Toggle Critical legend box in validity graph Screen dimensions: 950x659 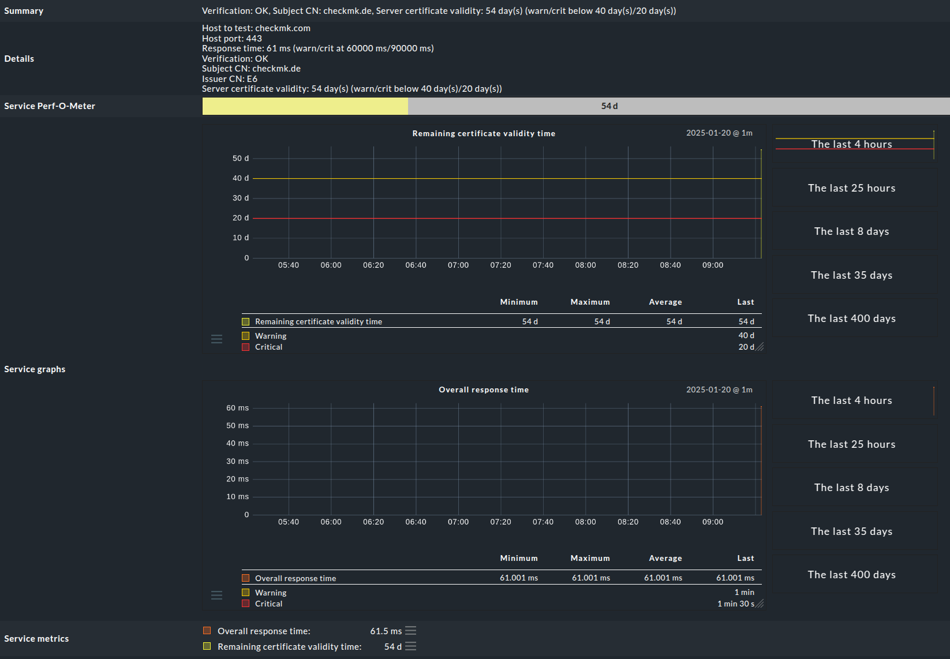pyautogui.click(x=246, y=347)
